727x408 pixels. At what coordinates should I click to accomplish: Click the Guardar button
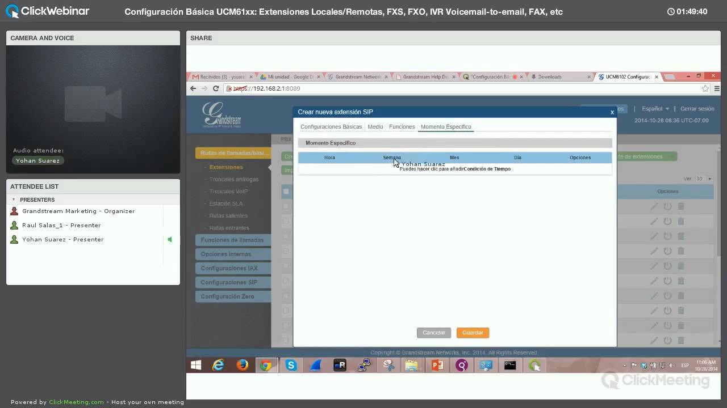pos(473,333)
